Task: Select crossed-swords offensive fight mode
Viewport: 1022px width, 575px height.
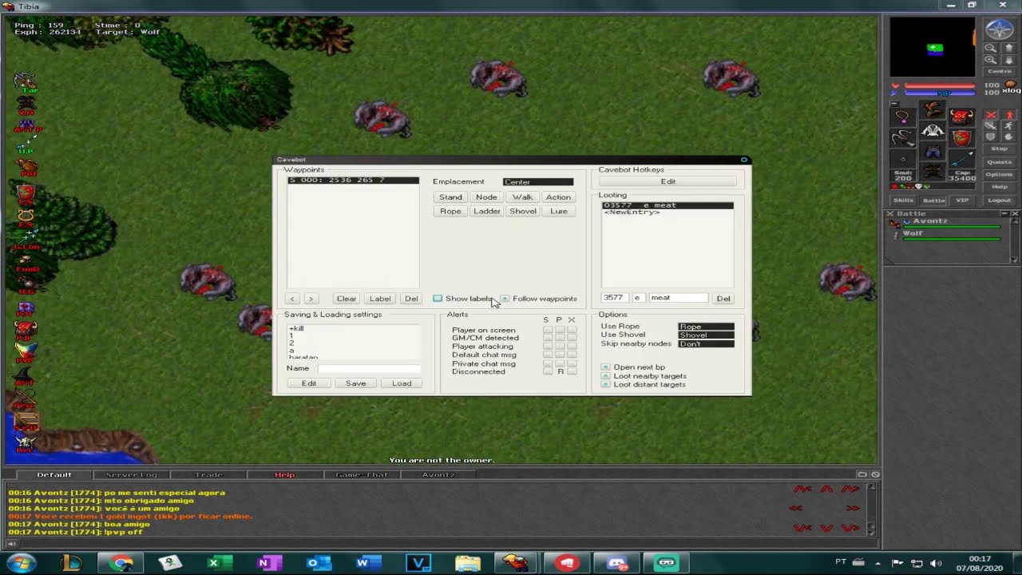Action: 991,115
